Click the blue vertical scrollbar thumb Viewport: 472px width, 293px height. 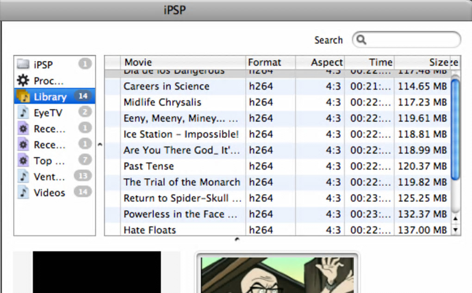[455, 129]
